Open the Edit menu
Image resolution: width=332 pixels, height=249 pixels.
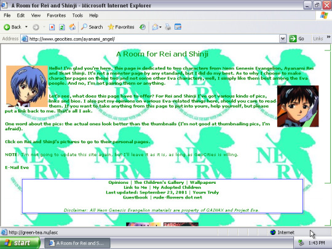20,15
